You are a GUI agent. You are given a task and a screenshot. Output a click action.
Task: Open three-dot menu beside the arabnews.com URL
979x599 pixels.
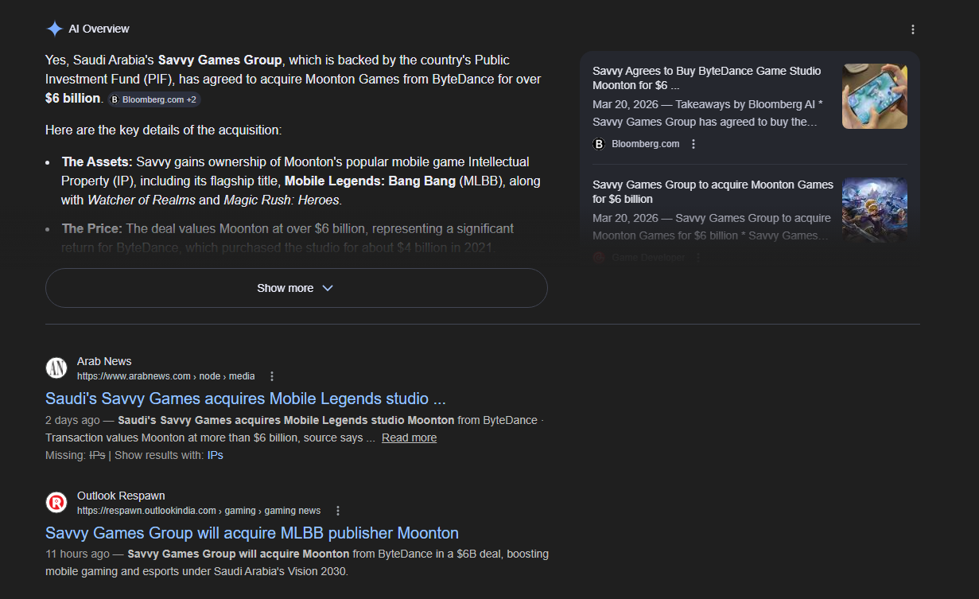(x=272, y=376)
